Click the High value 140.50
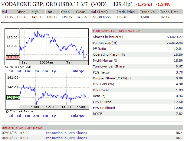 click(37, 17)
